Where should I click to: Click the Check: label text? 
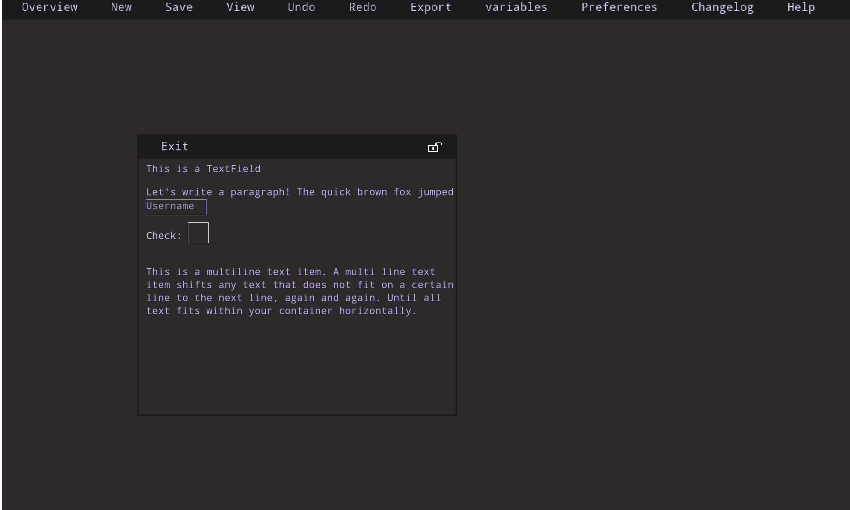[163, 235]
